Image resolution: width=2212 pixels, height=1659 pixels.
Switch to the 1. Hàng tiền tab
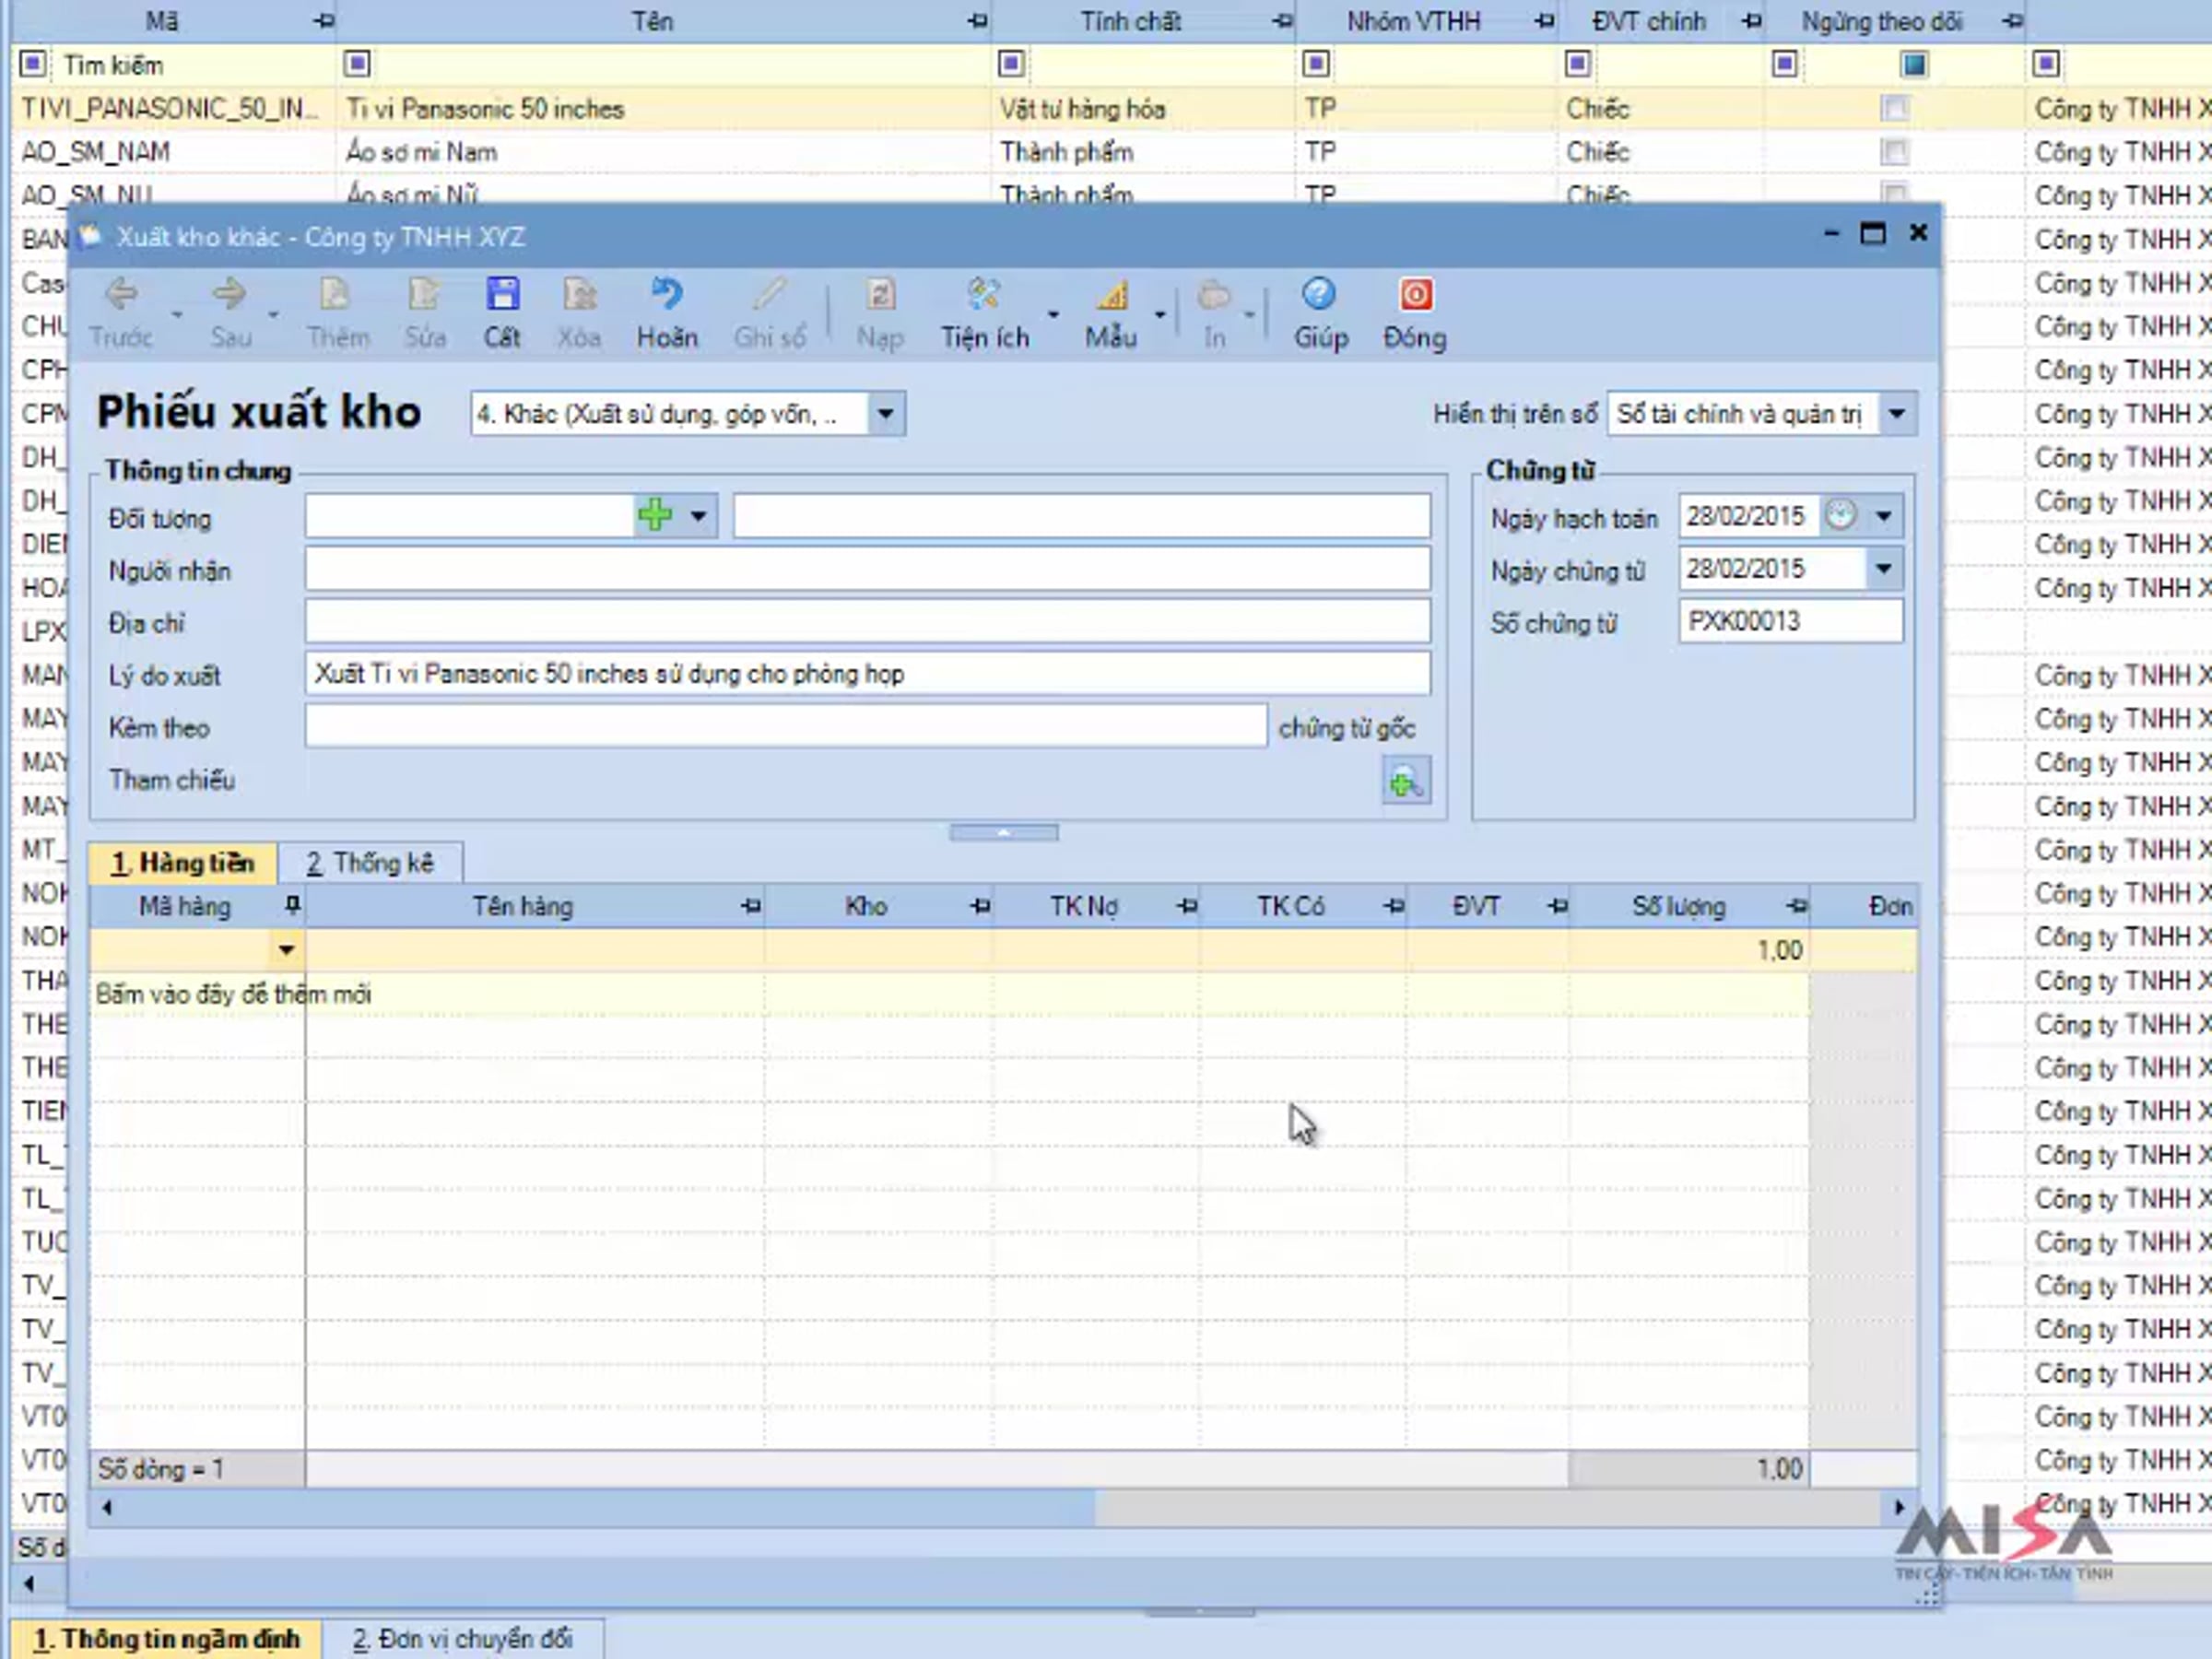tap(183, 863)
